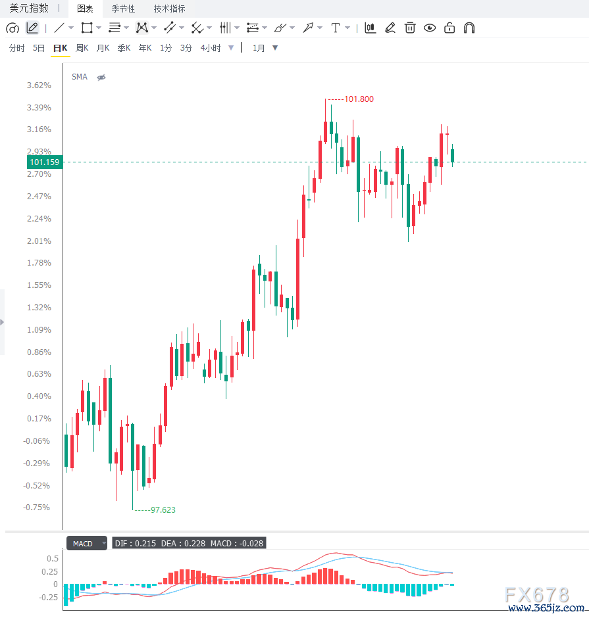
Task: Expand the cycle lines tool dropdown
Action: (x=237, y=28)
